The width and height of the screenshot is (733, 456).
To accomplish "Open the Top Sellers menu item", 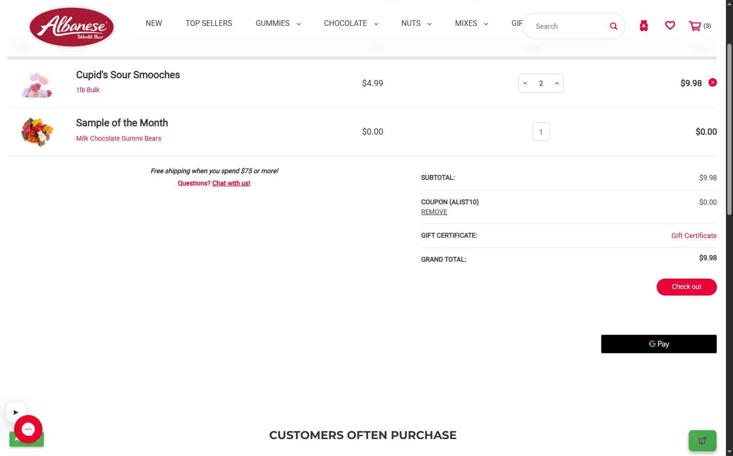I will pyautogui.click(x=209, y=23).
